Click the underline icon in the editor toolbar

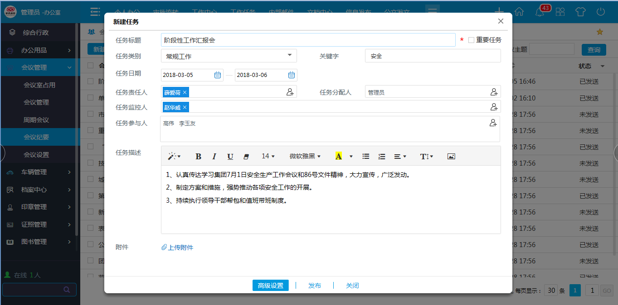(230, 156)
